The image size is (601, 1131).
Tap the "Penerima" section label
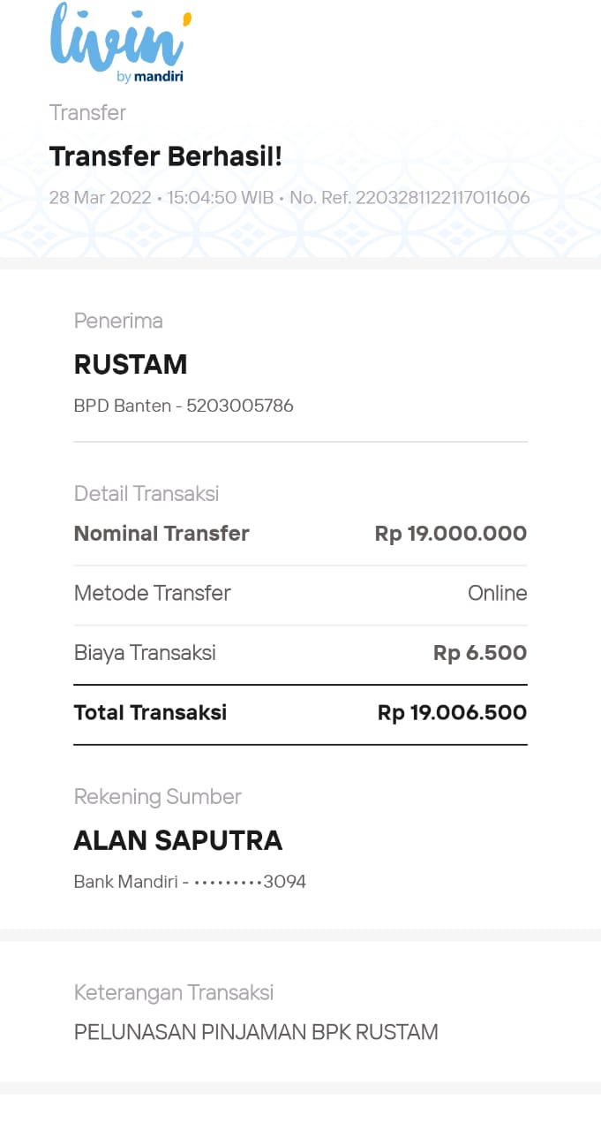118,321
